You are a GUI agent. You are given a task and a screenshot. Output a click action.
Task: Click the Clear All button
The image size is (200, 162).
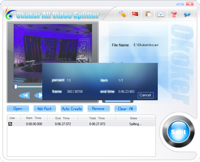coord(126,109)
